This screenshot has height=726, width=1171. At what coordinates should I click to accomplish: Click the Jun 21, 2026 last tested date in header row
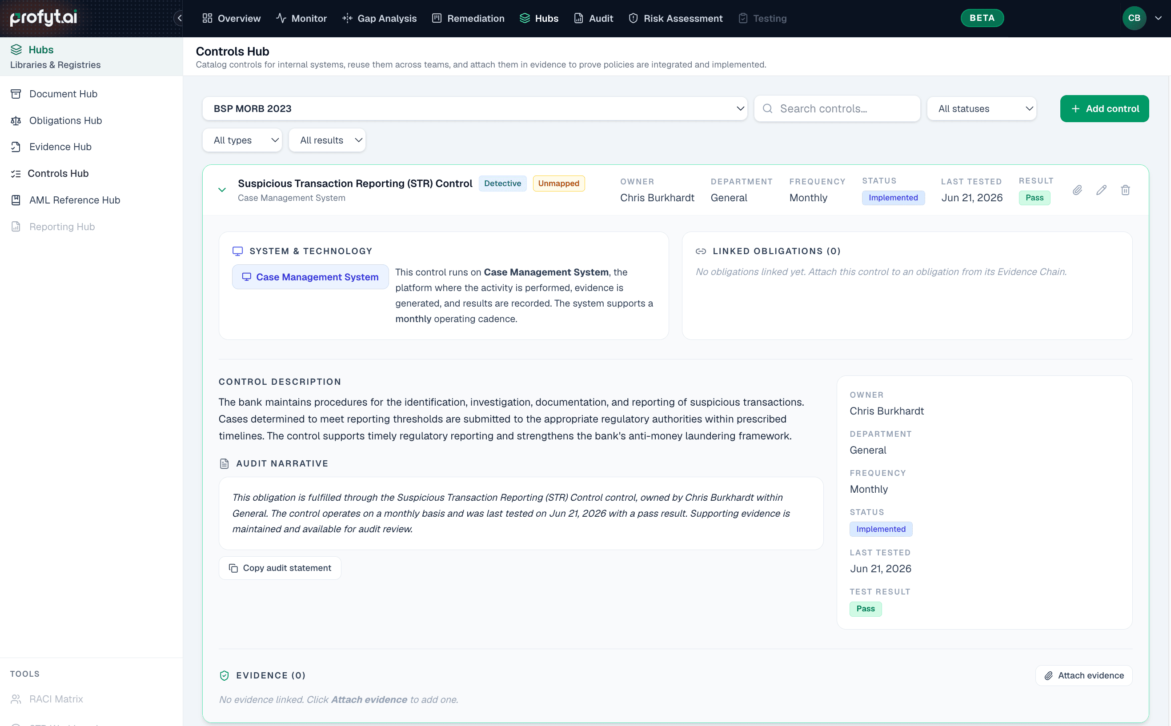point(972,197)
